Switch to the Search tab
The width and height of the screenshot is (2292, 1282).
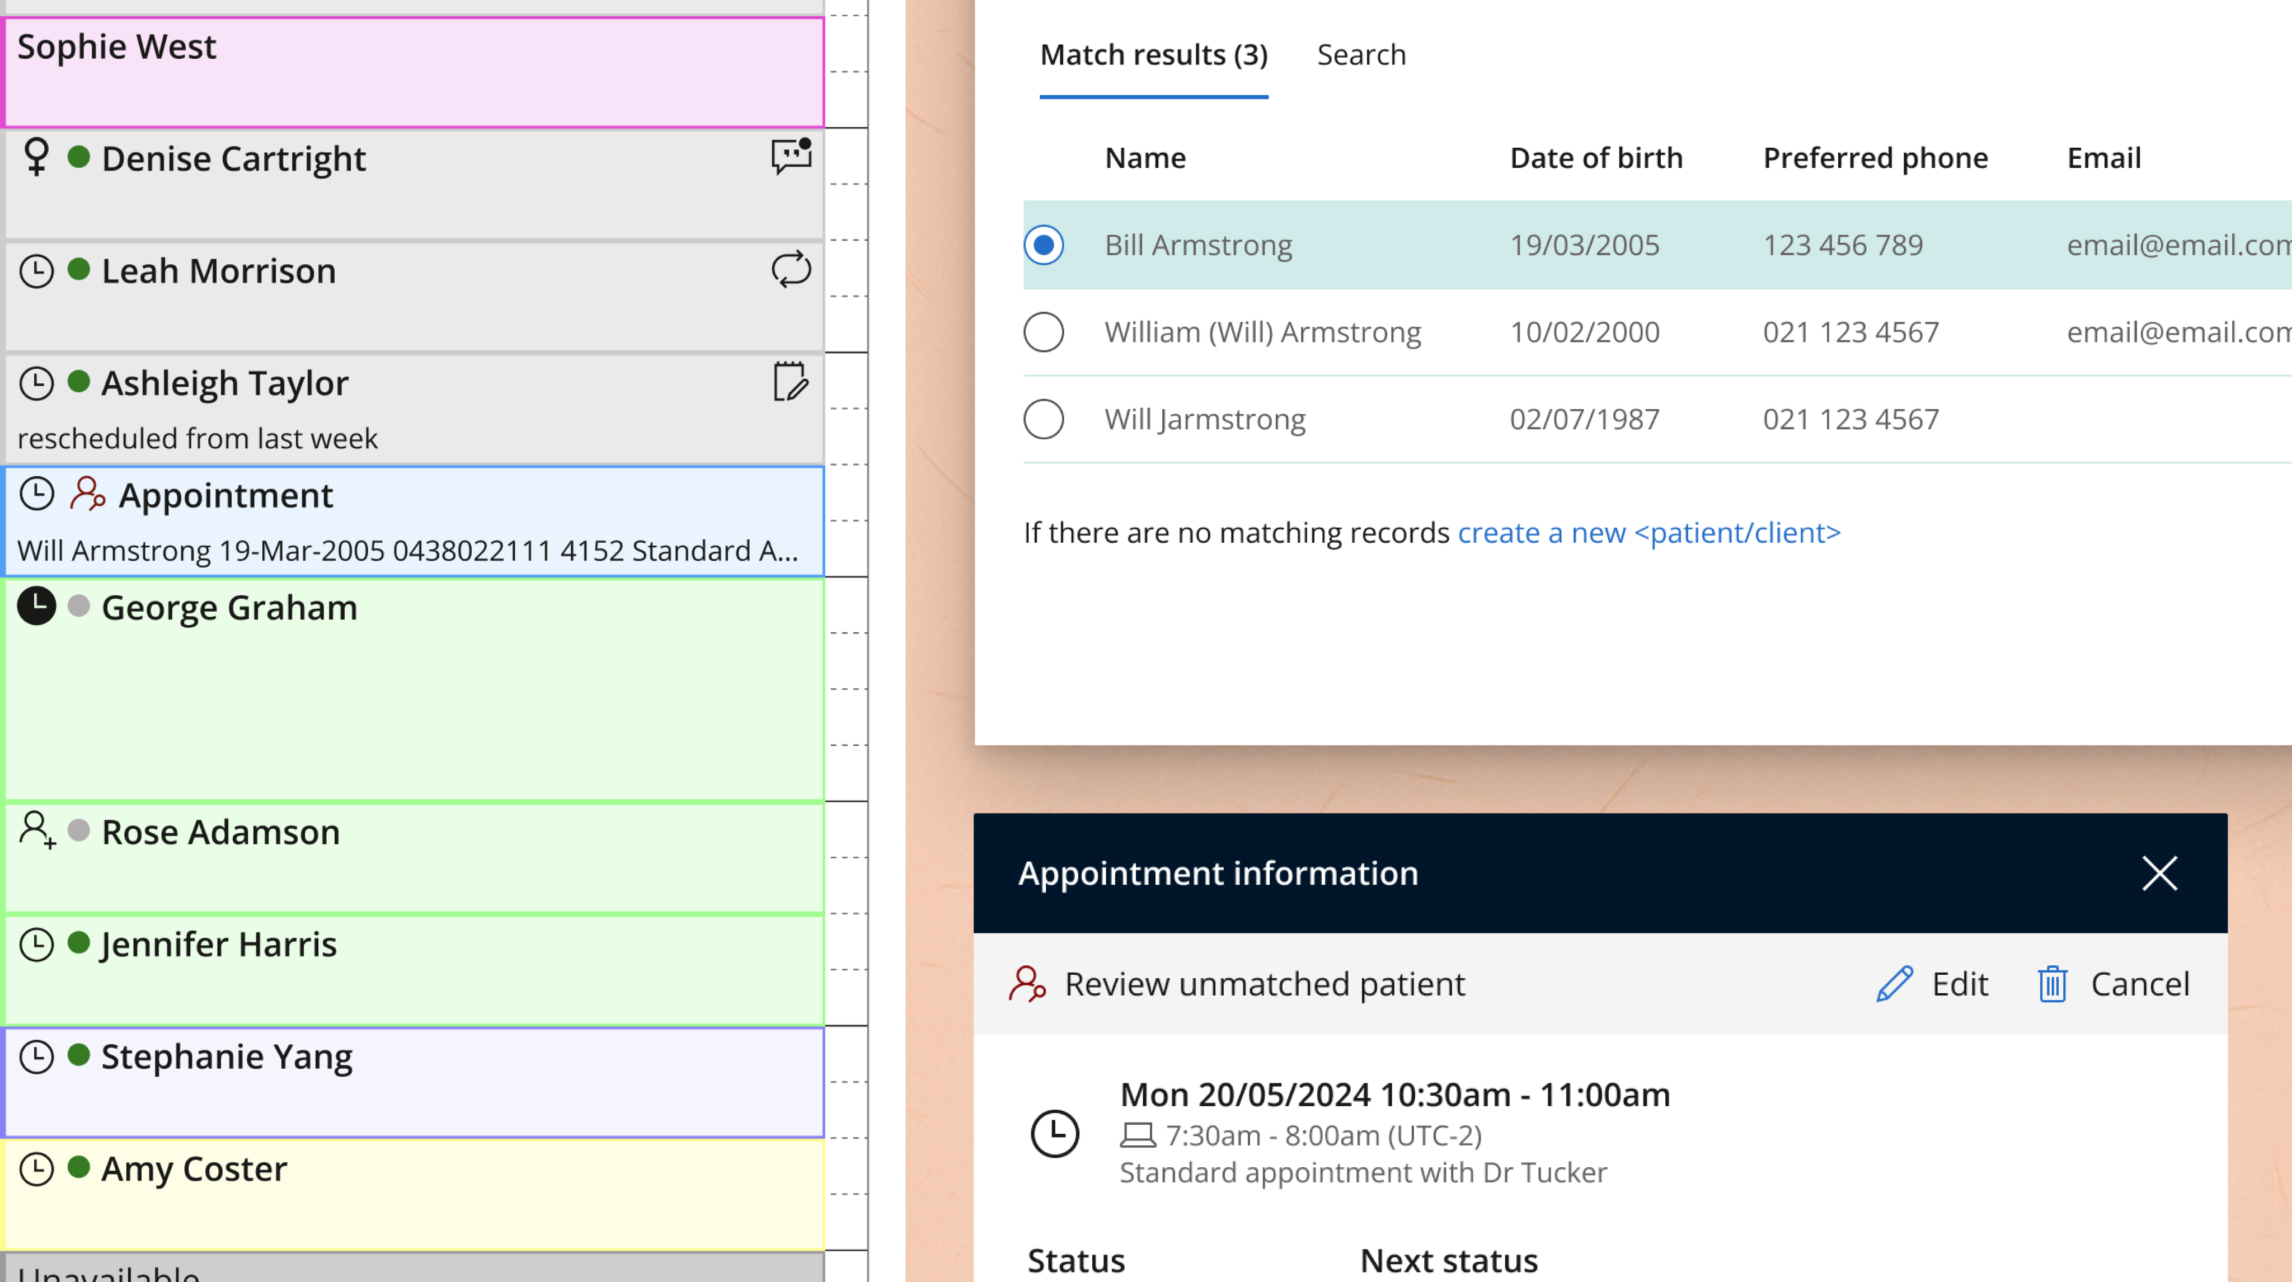[x=1360, y=55]
